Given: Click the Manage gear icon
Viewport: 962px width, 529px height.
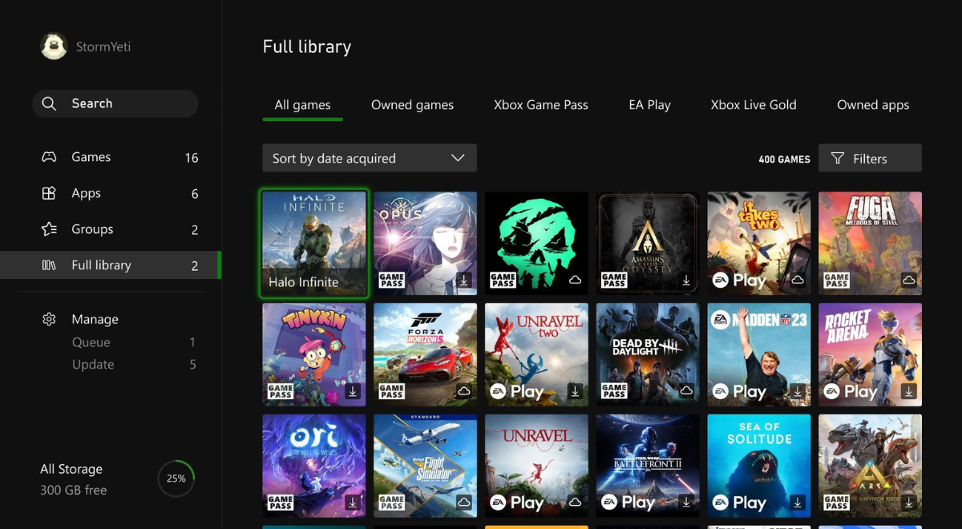Looking at the screenshot, I should click(x=49, y=319).
